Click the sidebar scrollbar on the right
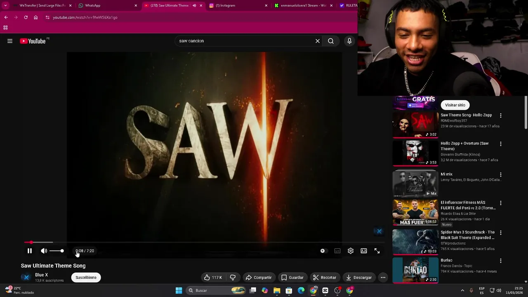This screenshot has width=528, height=297. click(526, 112)
